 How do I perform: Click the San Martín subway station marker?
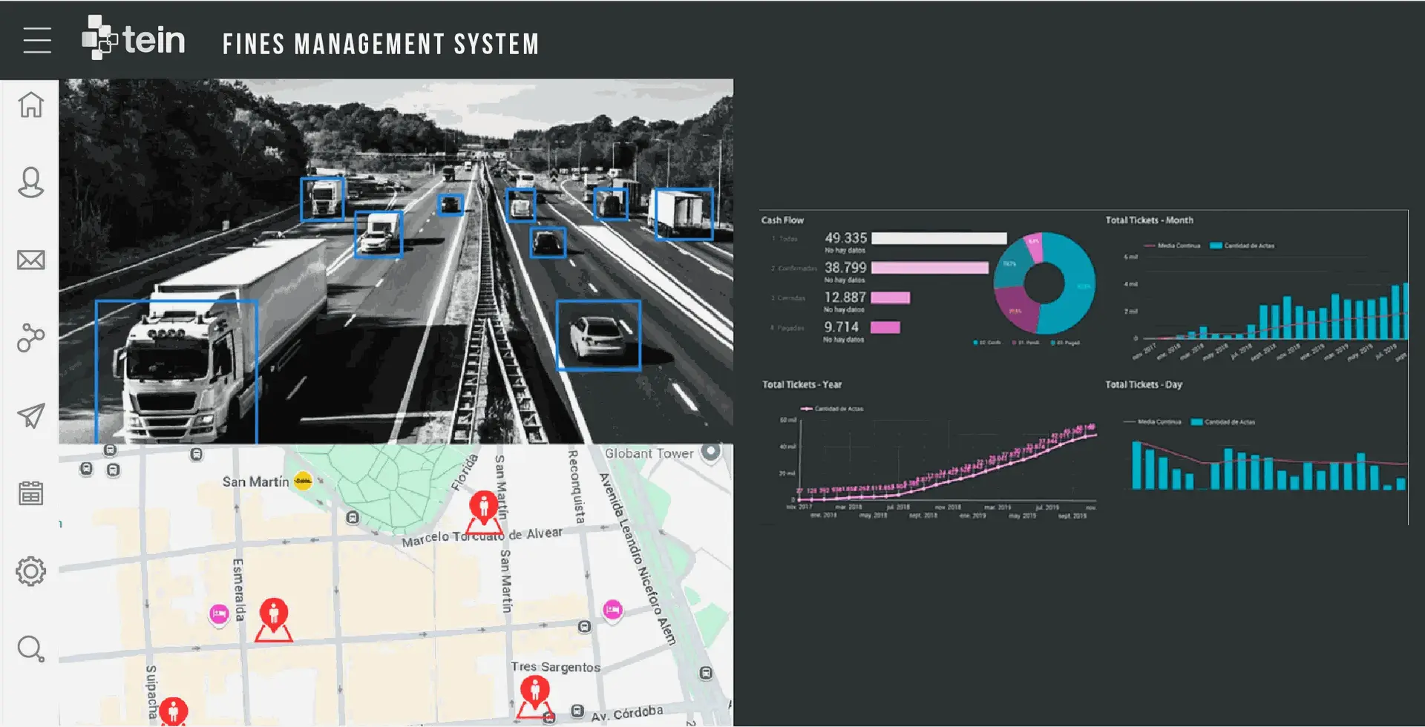[303, 481]
